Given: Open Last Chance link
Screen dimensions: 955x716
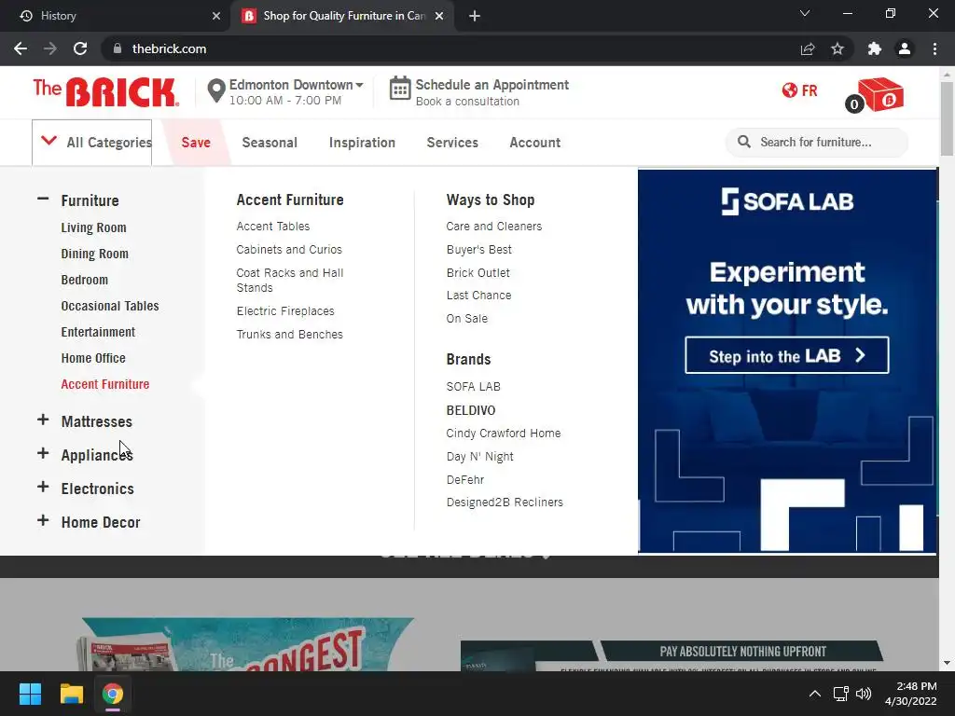Looking at the screenshot, I should click(478, 296).
